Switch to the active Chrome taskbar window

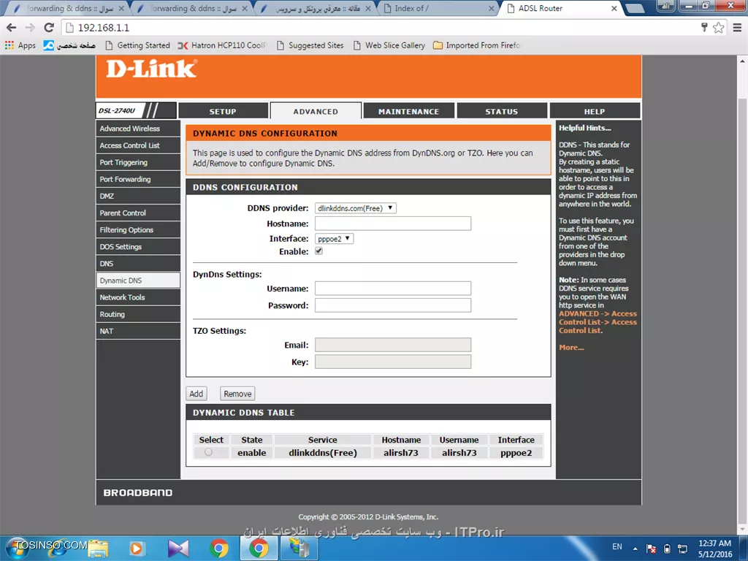tap(258, 549)
